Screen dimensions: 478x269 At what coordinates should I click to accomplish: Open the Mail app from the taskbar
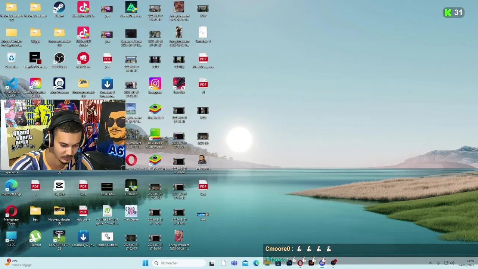(245, 263)
